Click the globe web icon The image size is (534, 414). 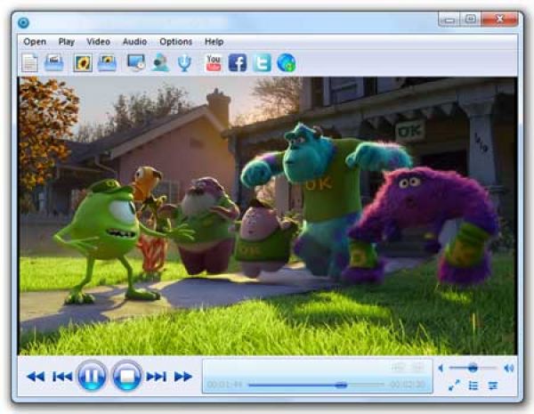[x=287, y=62]
